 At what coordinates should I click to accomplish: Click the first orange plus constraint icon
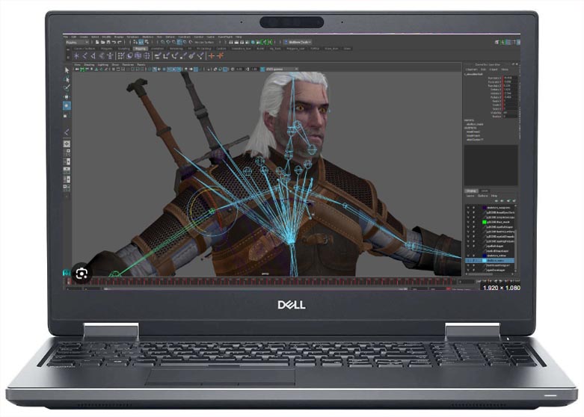[212, 56]
